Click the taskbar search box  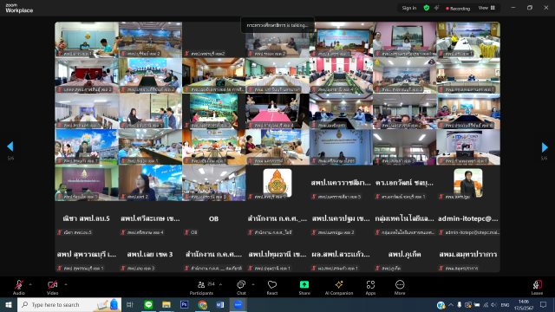69,304
